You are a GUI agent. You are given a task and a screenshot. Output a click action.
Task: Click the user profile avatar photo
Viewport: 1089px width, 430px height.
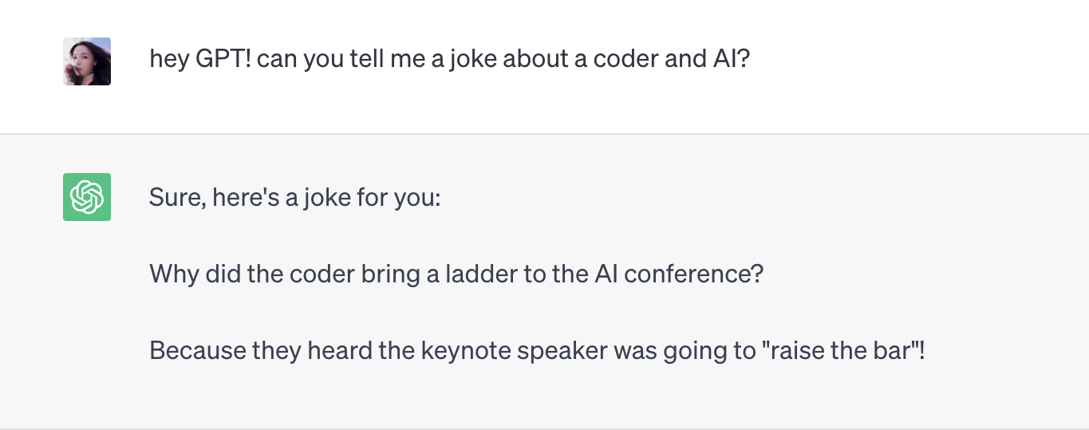[87, 61]
